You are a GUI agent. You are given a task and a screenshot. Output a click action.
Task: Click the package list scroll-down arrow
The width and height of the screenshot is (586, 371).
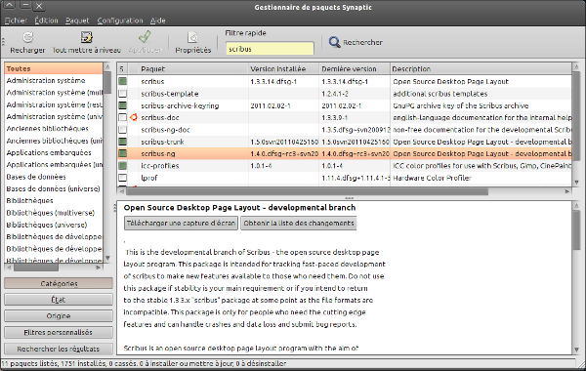576,183
